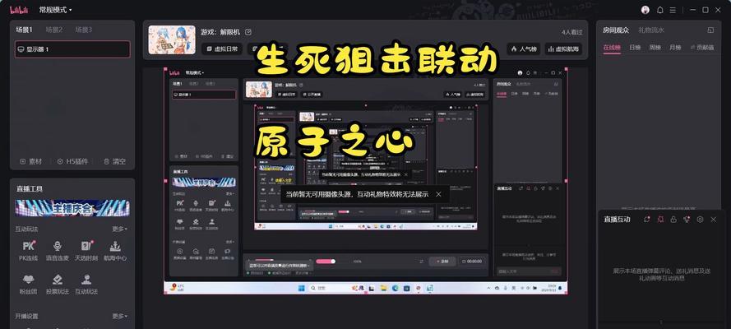Select the 显示器 1 source
This screenshot has height=329, width=731.
pyautogui.click(x=72, y=49)
